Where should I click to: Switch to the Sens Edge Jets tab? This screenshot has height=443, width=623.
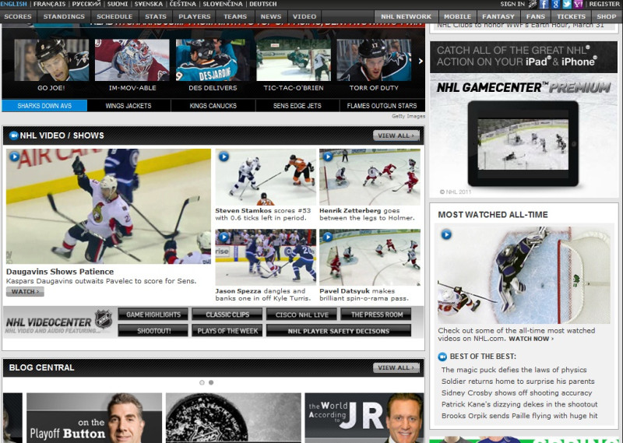pos(297,106)
